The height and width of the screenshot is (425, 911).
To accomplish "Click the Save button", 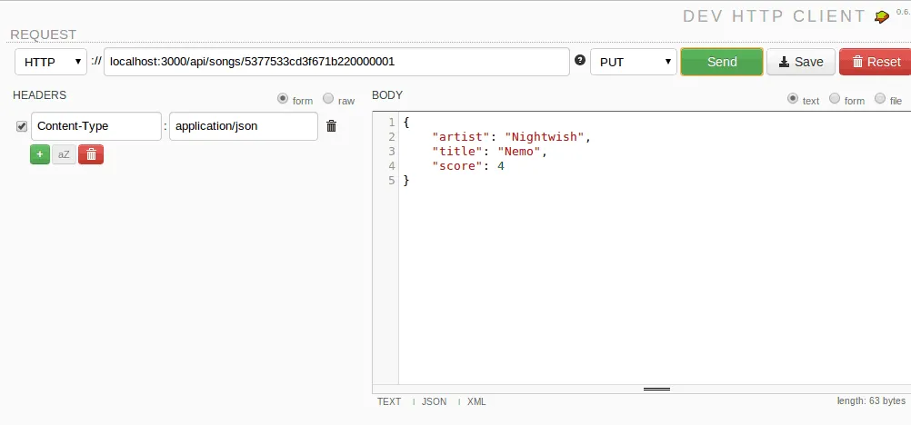I will click(800, 62).
